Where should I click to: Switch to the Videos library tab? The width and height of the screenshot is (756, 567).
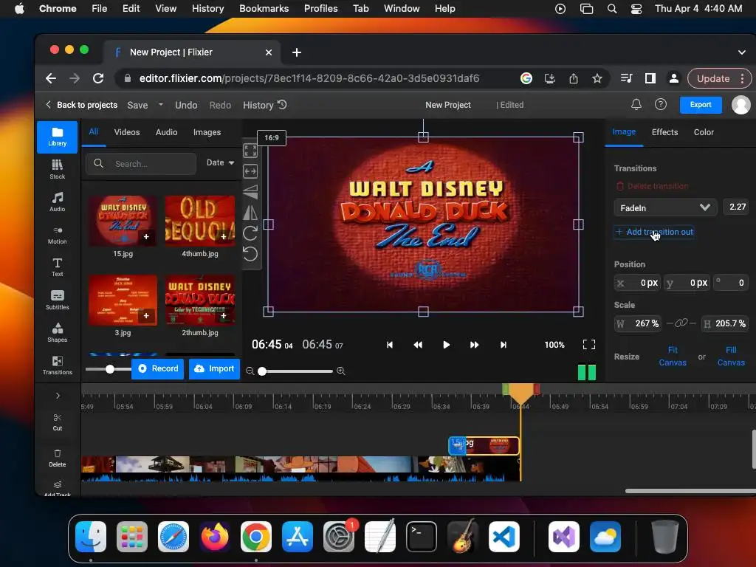click(127, 132)
